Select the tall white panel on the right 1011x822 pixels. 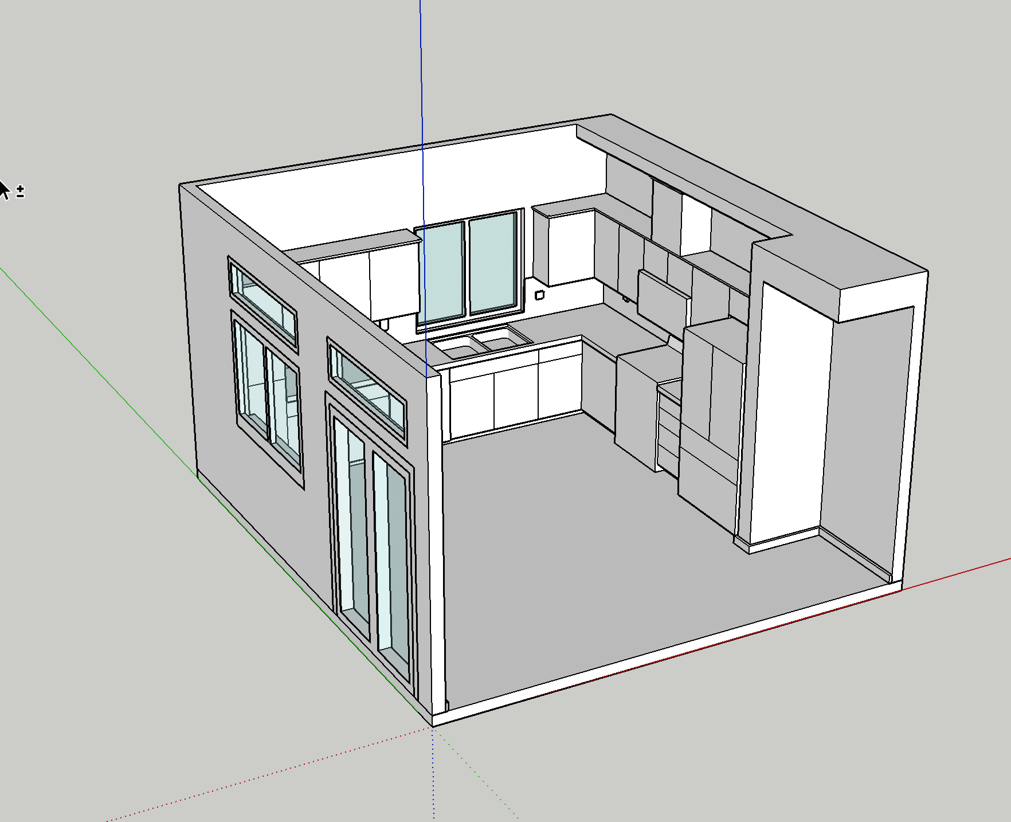pos(791,413)
